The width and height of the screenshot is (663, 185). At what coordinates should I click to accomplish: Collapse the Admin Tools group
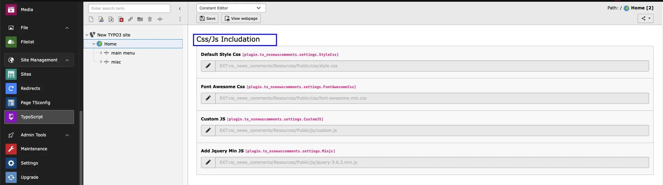point(67,135)
